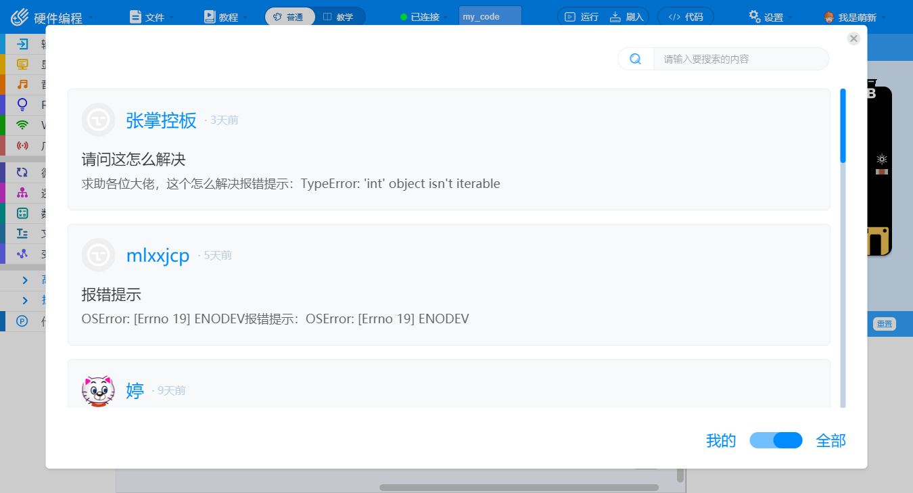The height and width of the screenshot is (493, 913).
Task: Open the 设置 settings menu
Action: coord(770,17)
